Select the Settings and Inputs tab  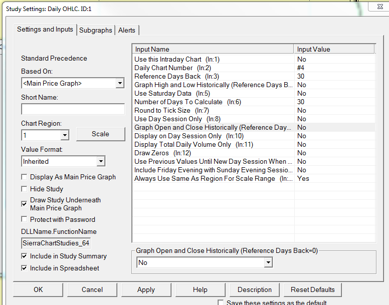[x=45, y=30]
